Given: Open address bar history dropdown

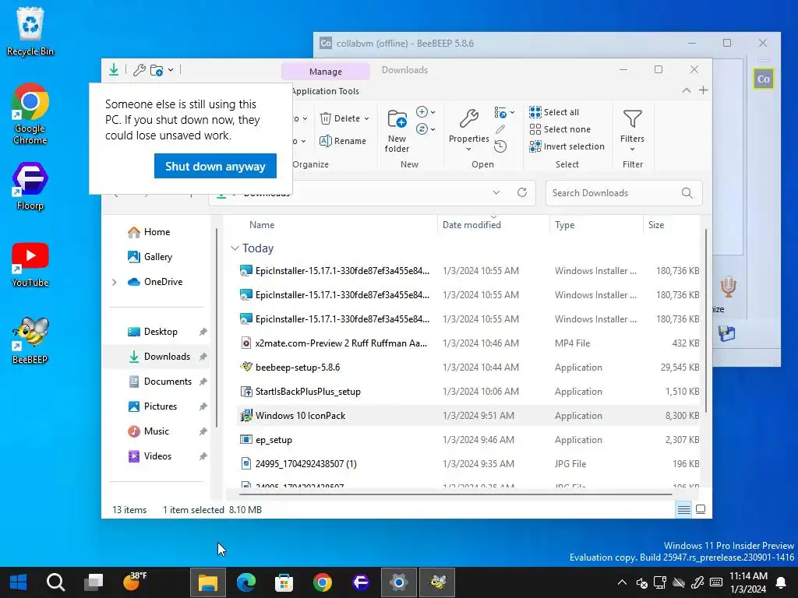Looking at the screenshot, I should tap(496, 193).
